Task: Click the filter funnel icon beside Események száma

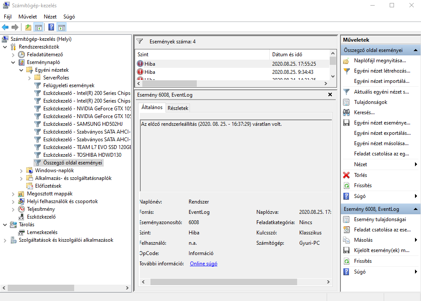Action: click(x=140, y=41)
